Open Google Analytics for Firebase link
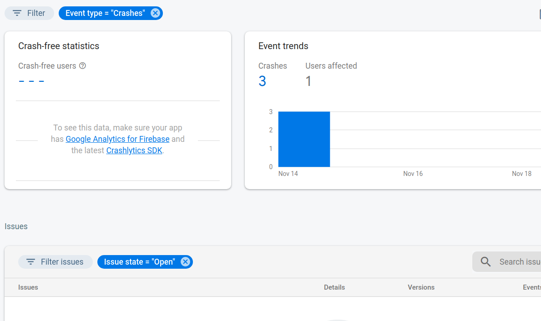The height and width of the screenshot is (321, 541). coord(117,139)
